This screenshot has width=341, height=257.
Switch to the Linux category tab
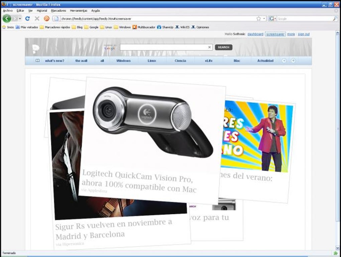[x=152, y=61]
